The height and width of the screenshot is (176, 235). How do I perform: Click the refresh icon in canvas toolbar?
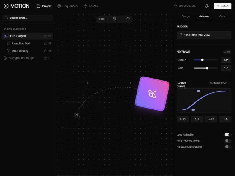[128, 19]
